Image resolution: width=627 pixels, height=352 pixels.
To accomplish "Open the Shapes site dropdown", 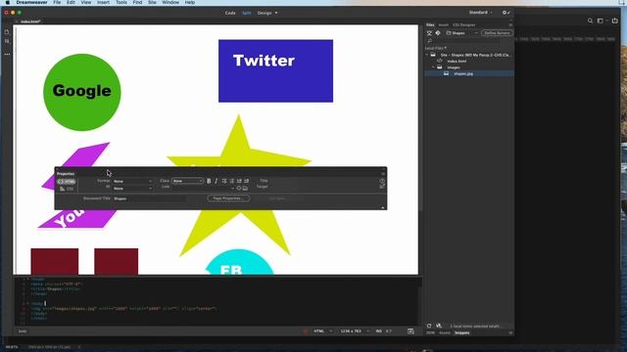I will [461, 33].
